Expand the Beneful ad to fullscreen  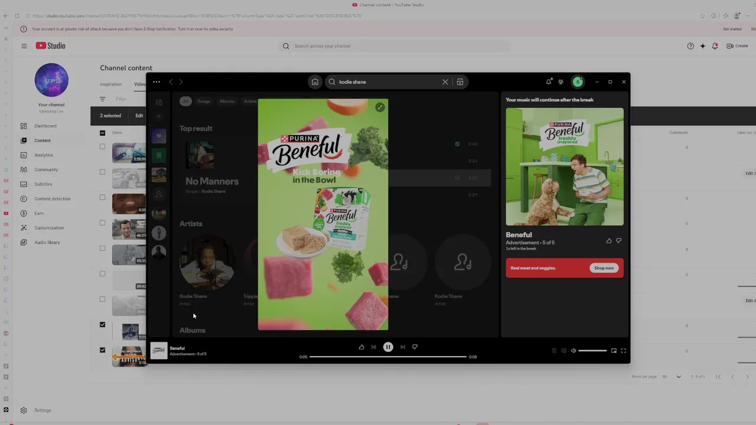pos(380,107)
